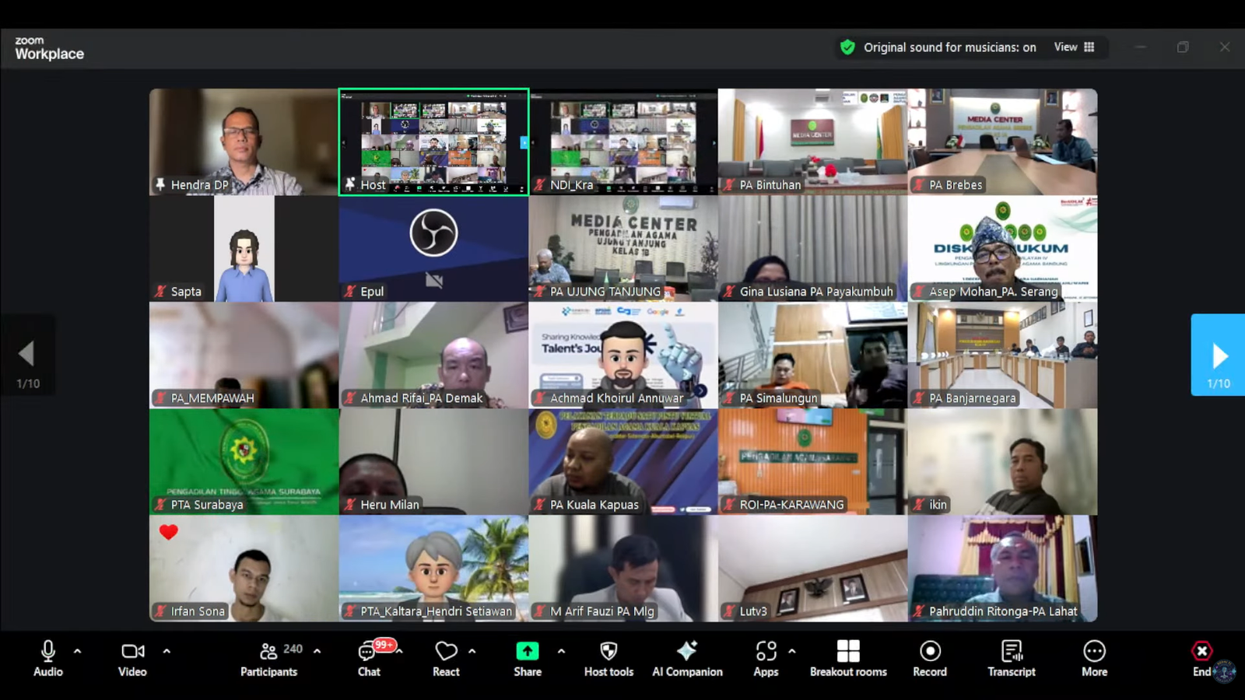Click the React heart icon
The image size is (1245, 700).
coord(446,659)
